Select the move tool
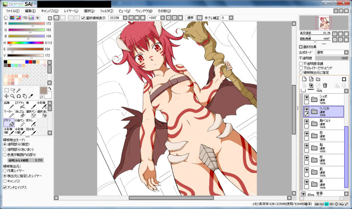The image size is (352, 209). click(x=7, y=96)
